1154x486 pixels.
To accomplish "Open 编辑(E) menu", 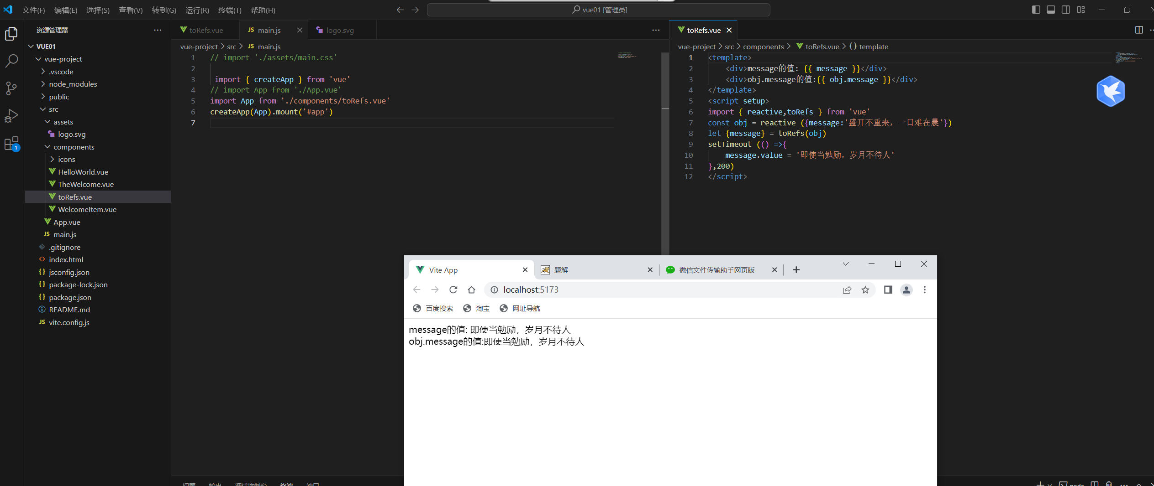I will [66, 10].
